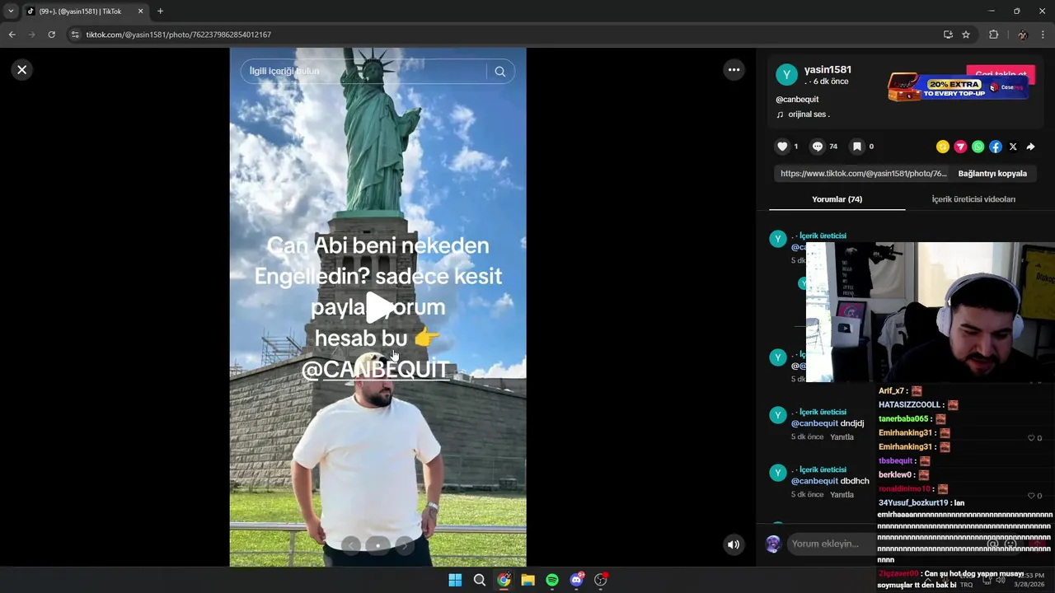Click the commenter avatar beside 'dbdhch'

777,473
